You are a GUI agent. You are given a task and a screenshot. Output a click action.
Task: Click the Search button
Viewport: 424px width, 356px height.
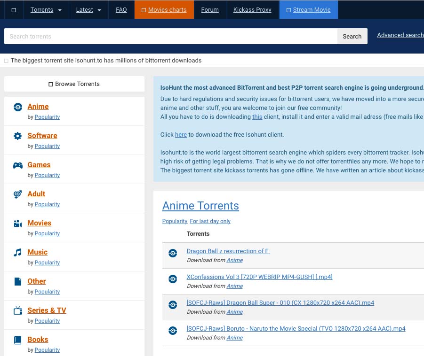[x=352, y=36]
